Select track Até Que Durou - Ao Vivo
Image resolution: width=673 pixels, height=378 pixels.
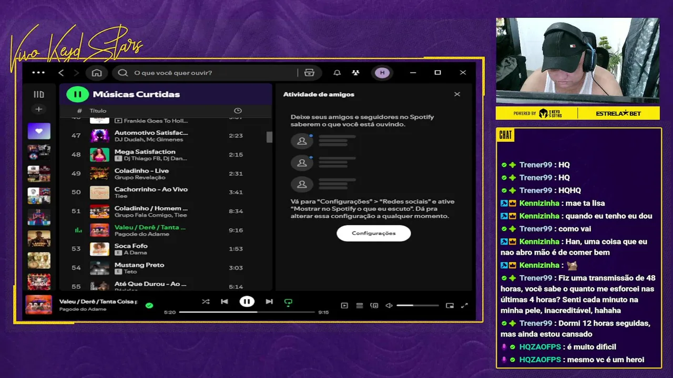pyautogui.click(x=166, y=286)
